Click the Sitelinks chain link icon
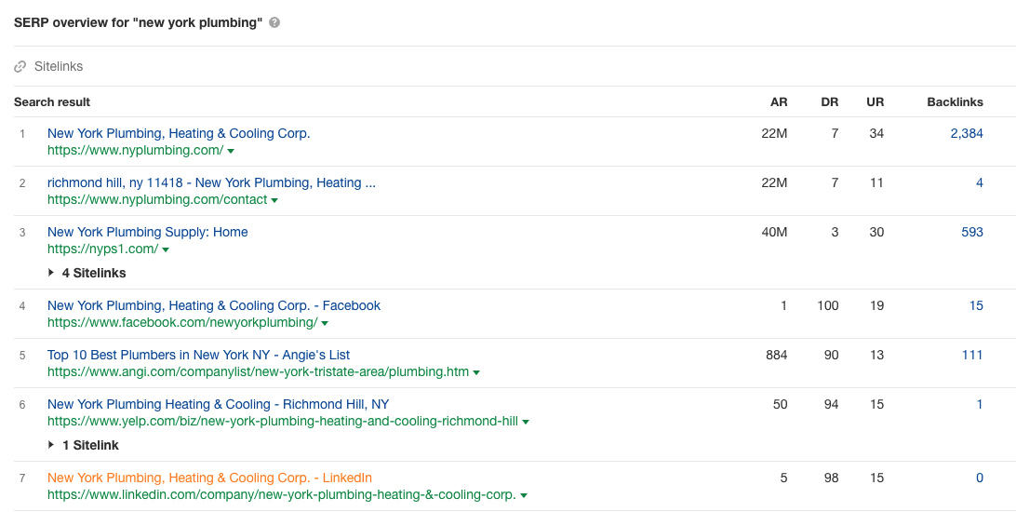Viewport: 1016px width, 512px height. (20, 66)
